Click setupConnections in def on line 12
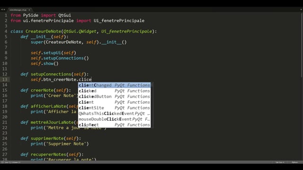Image resolution: width=303 pixels, height=170 pixels. coord(51,74)
